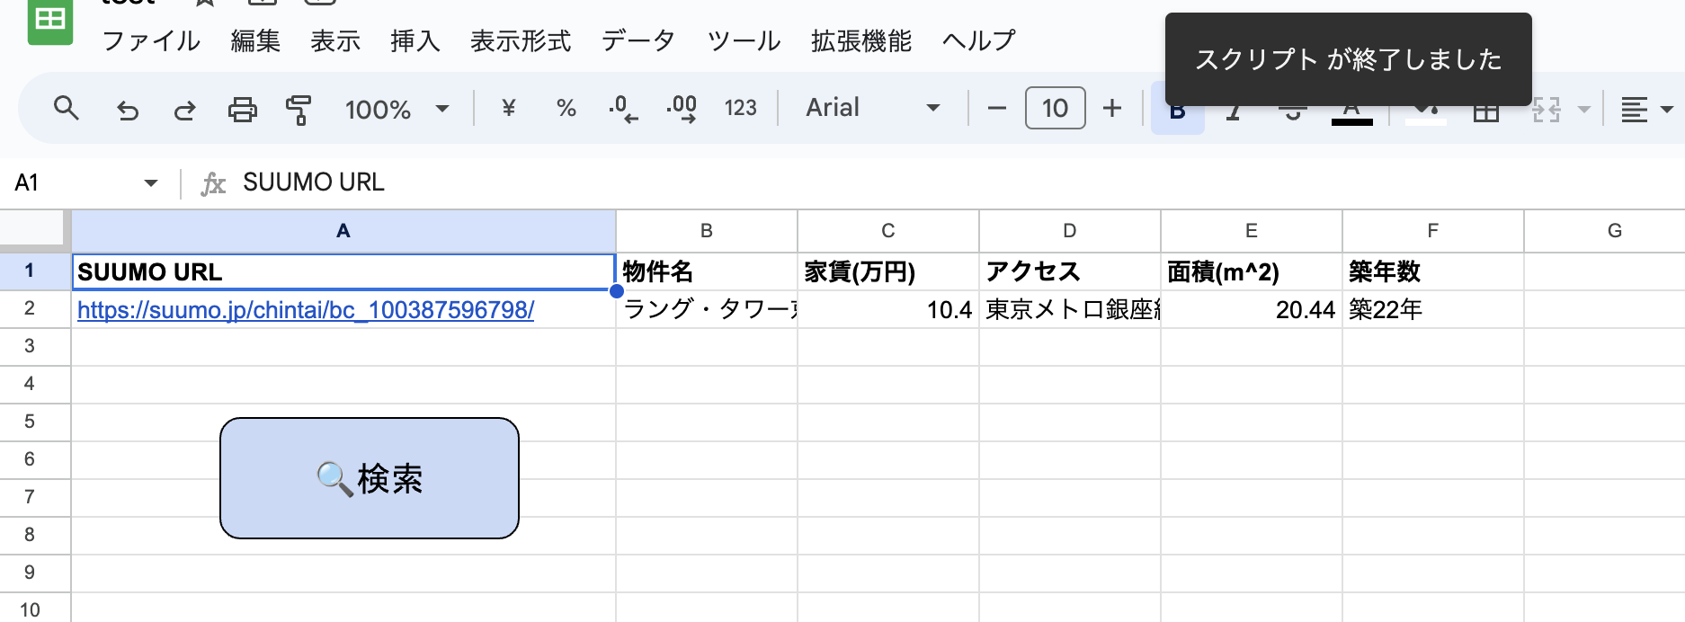Viewport: 1685px width, 622px height.
Task: Select the 家賃(万円) header cell
Action: pos(888,271)
